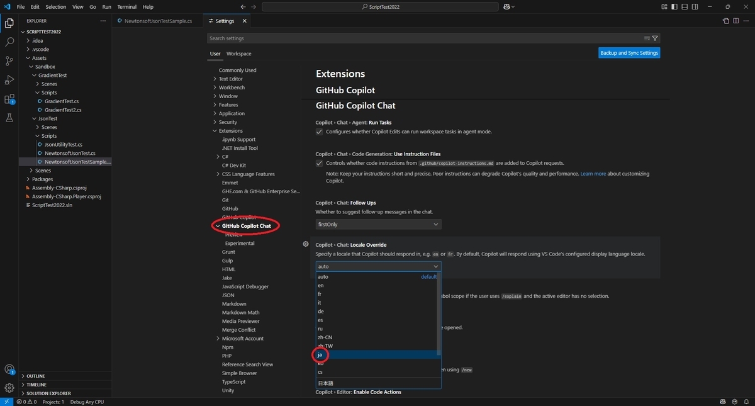The height and width of the screenshot is (406, 755).
Task: Expand the Packages folder in Explorer
Action: click(43, 179)
